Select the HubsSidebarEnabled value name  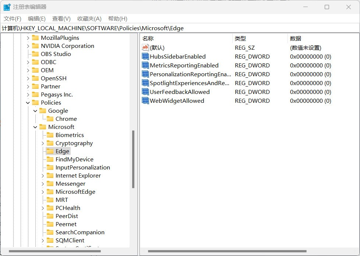[178, 56]
